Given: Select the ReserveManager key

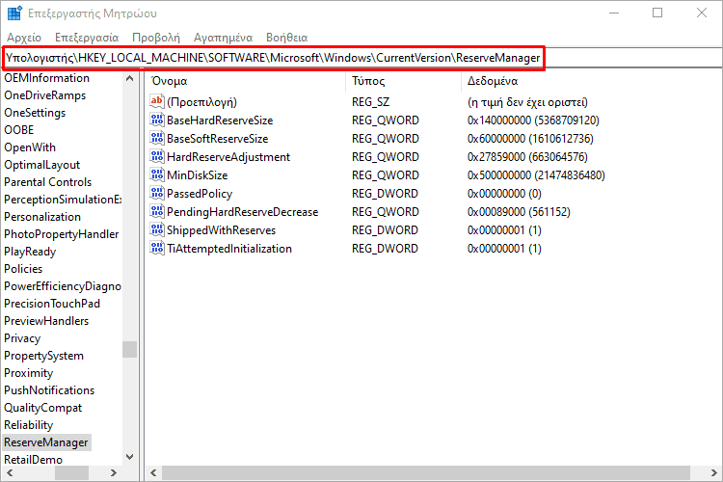Looking at the screenshot, I should click(45, 442).
